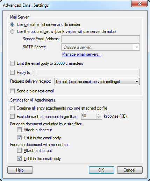Image resolution: width=150 pixels, height=181 pixels.
Task: Click the Sender Email Address field
Action: [x=100, y=39]
